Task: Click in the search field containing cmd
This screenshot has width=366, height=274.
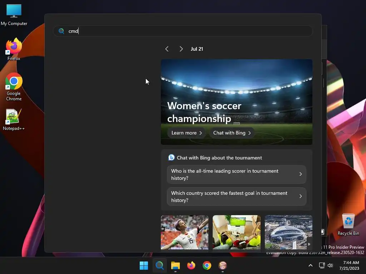Action: (x=183, y=31)
